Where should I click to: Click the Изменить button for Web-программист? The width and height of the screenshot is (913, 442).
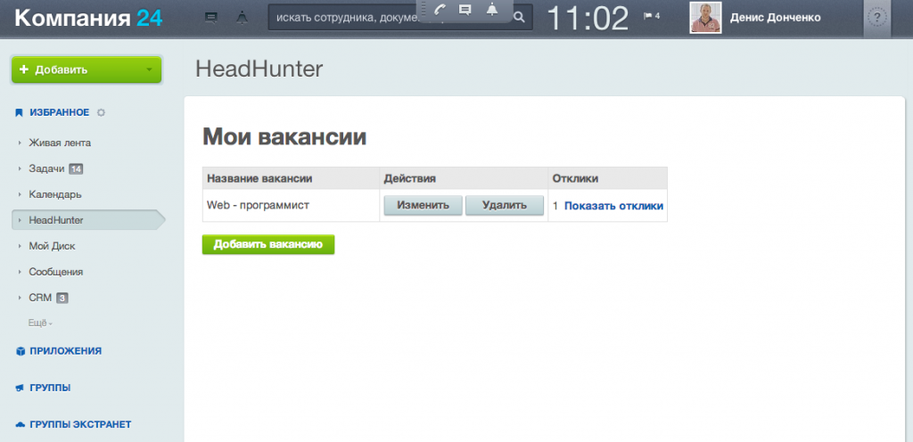423,206
